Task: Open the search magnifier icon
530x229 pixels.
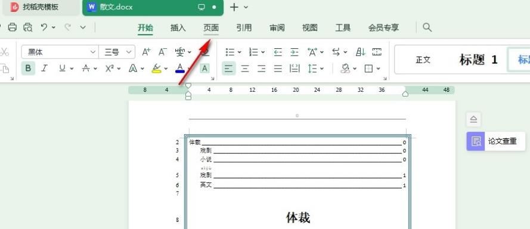Action: (427, 27)
